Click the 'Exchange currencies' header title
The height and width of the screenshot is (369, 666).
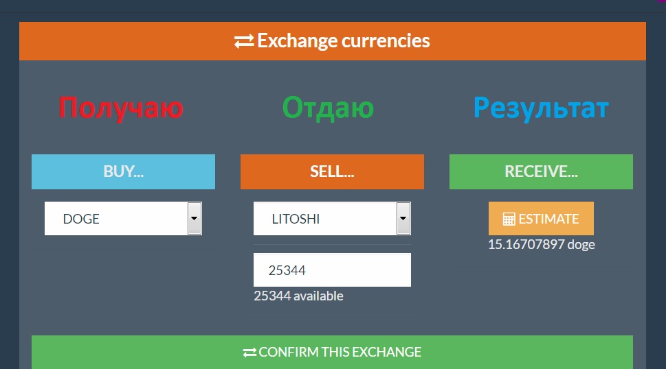point(343,41)
